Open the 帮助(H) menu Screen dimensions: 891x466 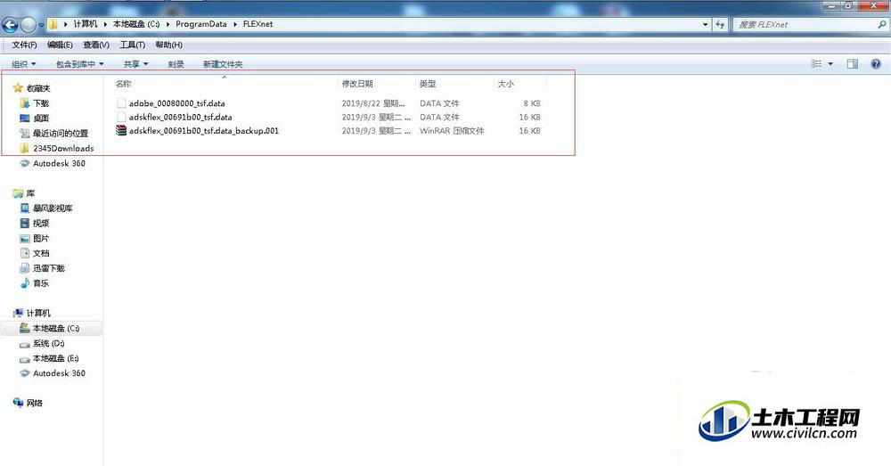[168, 45]
